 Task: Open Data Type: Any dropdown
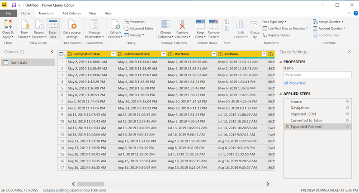[x=274, y=22]
